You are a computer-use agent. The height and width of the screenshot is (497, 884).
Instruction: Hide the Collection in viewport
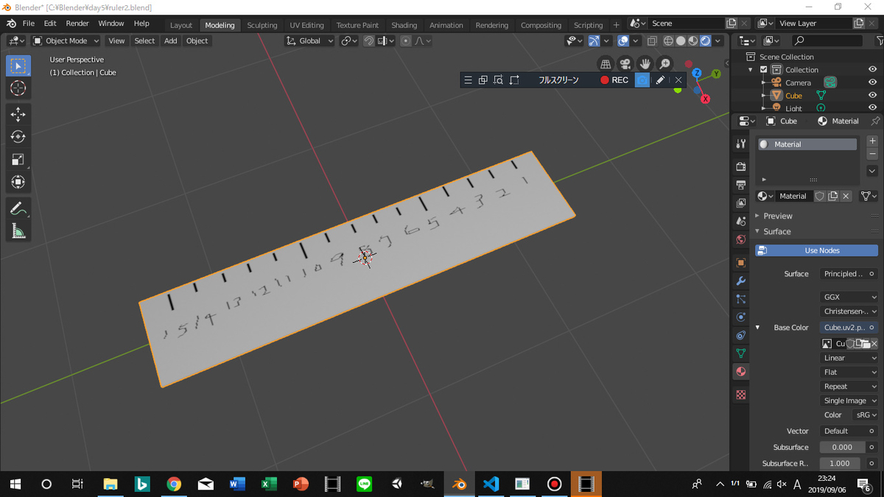[872, 70]
